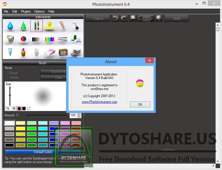Open the www.PhotoInstrument.com link

[100, 102]
